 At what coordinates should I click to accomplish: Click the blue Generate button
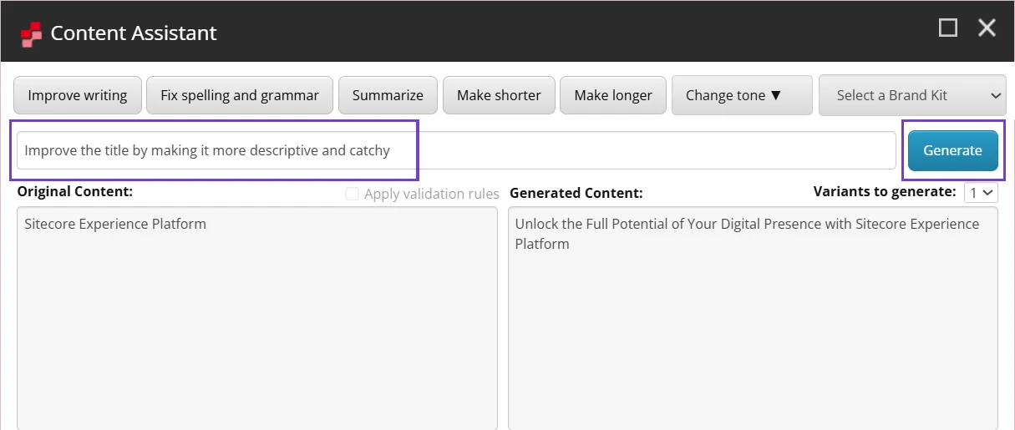[x=953, y=150]
